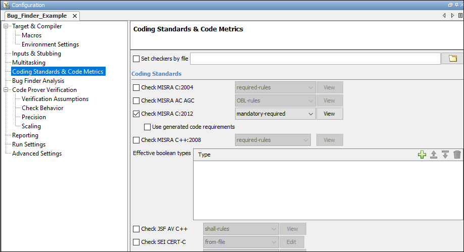Open the mandatory-required dropdown
Viewport: 464px width, 252px height.
[275, 114]
